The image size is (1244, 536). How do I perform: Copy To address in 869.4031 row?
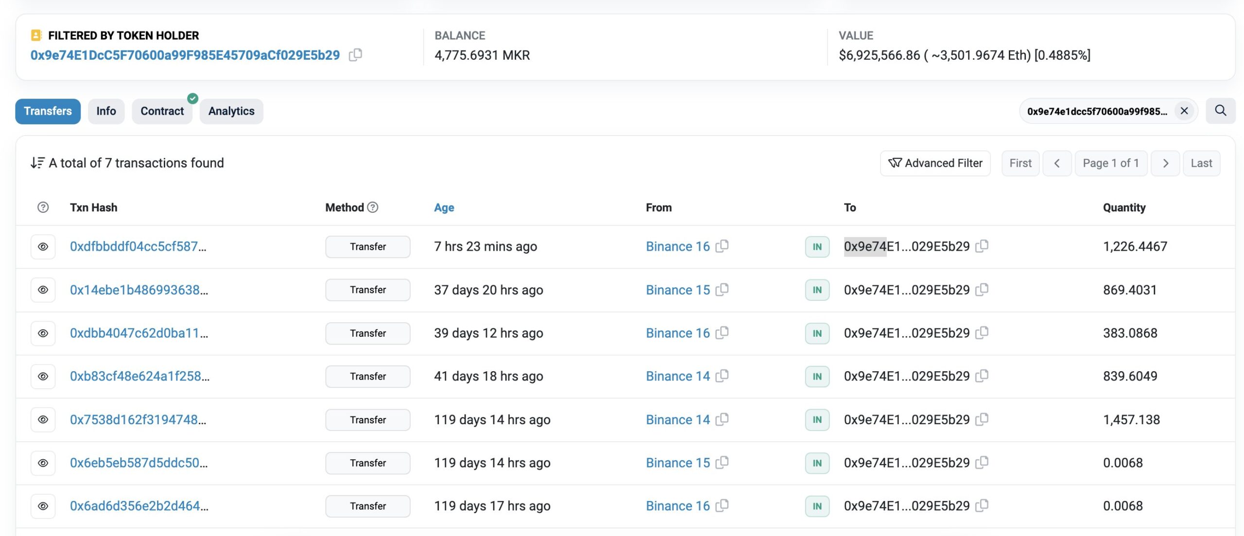pyautogui.click(x=982, y=290)
